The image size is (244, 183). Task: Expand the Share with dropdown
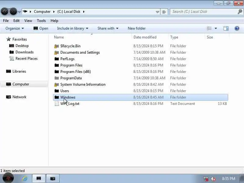coord(108,28)
